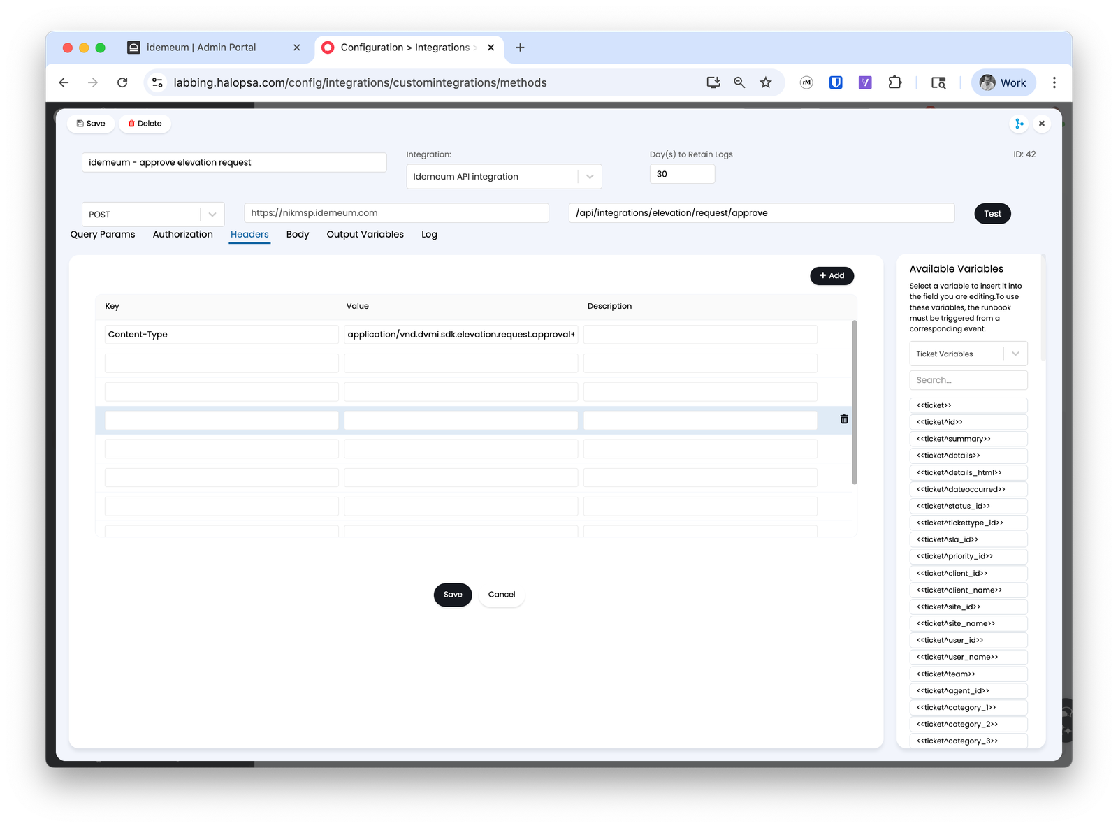
Task: Insert the <<ticket^tickettype_id>> variable
Action: (x=968, y=523)
